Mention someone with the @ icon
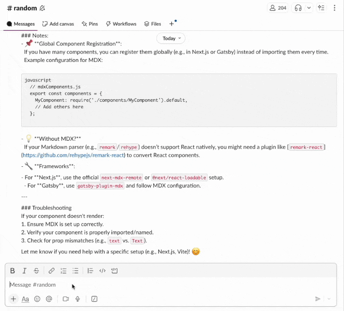 (x=49, y=299)
